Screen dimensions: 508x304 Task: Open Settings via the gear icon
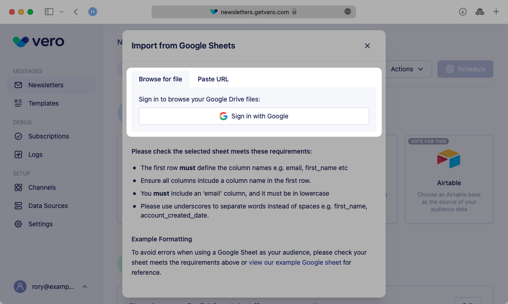click(18, 224)
